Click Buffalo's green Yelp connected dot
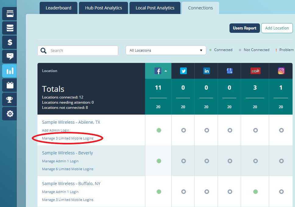 pyautogui.click(x=255, y=191)
